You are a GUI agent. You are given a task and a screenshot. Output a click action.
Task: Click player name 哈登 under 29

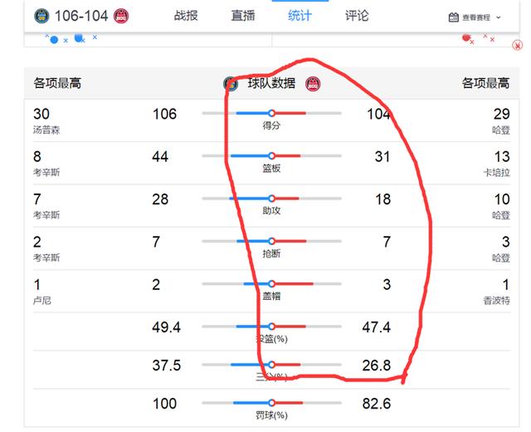click(x=501, y=130)
